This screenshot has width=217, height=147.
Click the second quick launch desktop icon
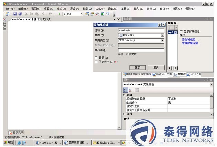24,143
